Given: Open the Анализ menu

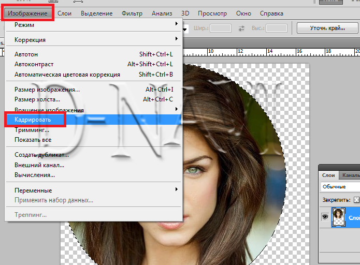Looking at the screenshot, I should tap(162, 13).
